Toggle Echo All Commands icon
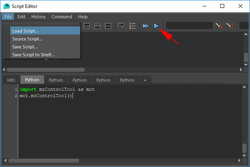The height and width of the screenshot is (167, 250). (121, 26)
